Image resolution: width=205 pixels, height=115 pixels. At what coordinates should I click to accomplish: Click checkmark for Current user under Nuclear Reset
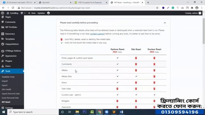click(x=154, y=95)
